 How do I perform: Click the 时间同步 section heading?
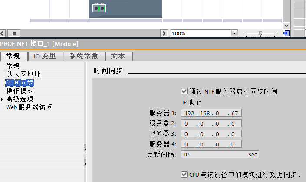[108, 71]
